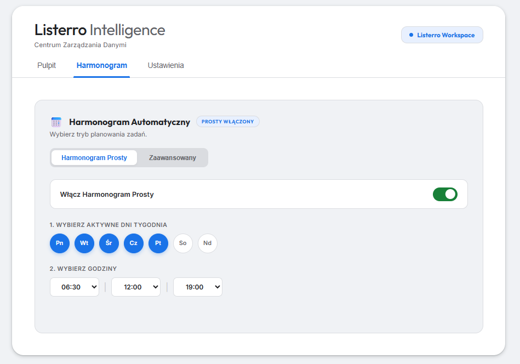Activate the Nd weekday button
Viewport: 520px width, 364px height.
[x=208, y=243]
